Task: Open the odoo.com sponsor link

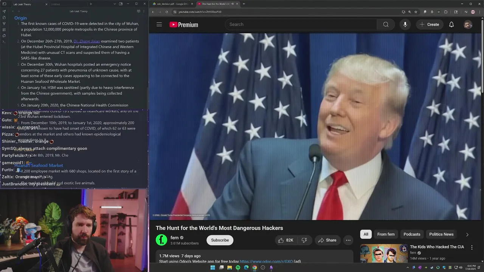Action: coord(266,261)
